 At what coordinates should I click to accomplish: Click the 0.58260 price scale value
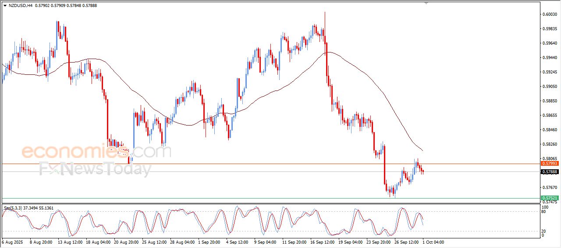[550, 144]
